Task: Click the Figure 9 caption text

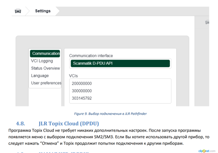Action: click(110, 114)
